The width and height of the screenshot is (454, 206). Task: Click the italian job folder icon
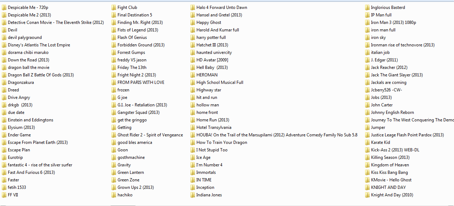[367, 52]
